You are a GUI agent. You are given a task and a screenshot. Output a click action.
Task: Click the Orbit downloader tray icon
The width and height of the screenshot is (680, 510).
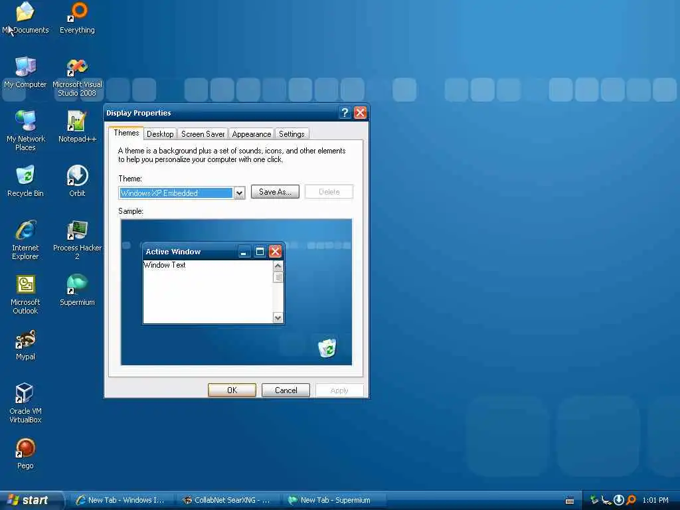click(x=619, y=500)
